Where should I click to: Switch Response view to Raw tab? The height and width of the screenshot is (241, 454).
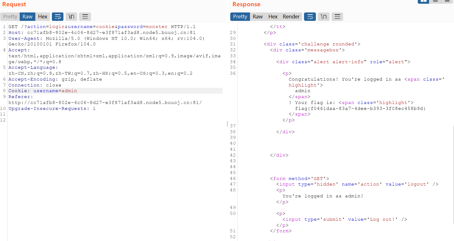(258, 17)
